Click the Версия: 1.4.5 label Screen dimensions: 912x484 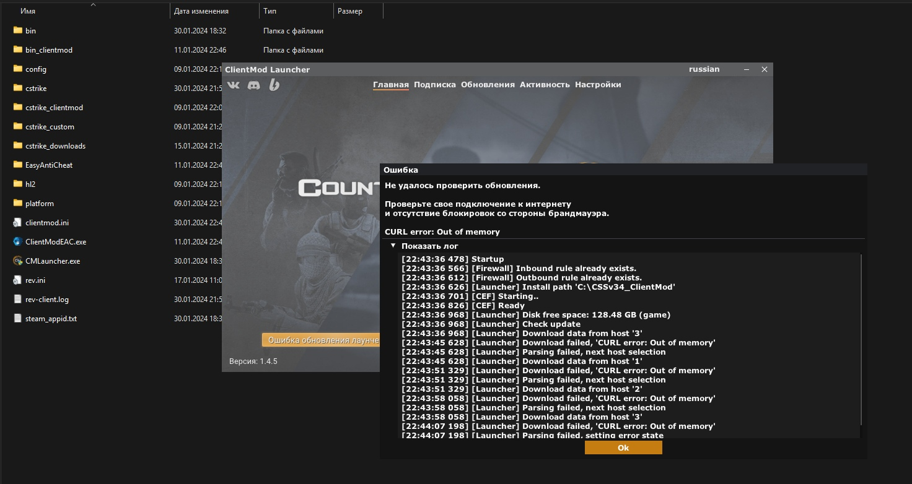253,361
